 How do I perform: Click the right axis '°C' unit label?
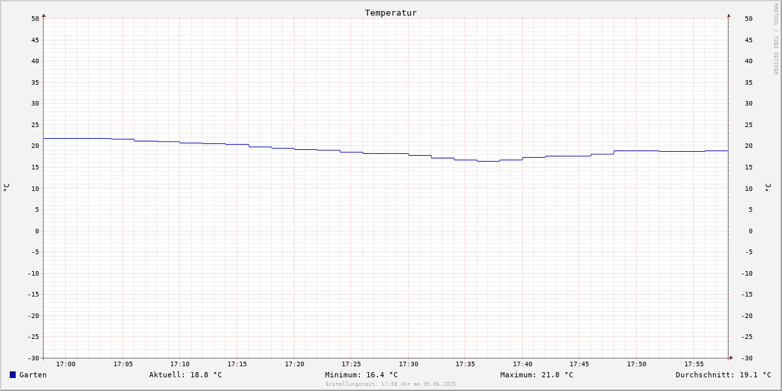click(768, 188)
